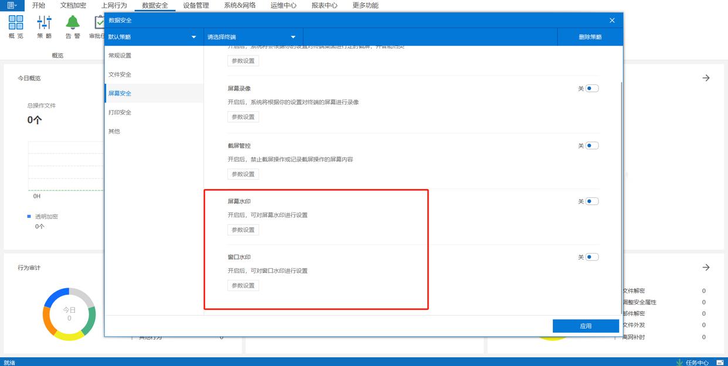This screenshot has height=366, width=728.
Task: Click 透明加密 legend entry
Action: click(x=42, y=217)
